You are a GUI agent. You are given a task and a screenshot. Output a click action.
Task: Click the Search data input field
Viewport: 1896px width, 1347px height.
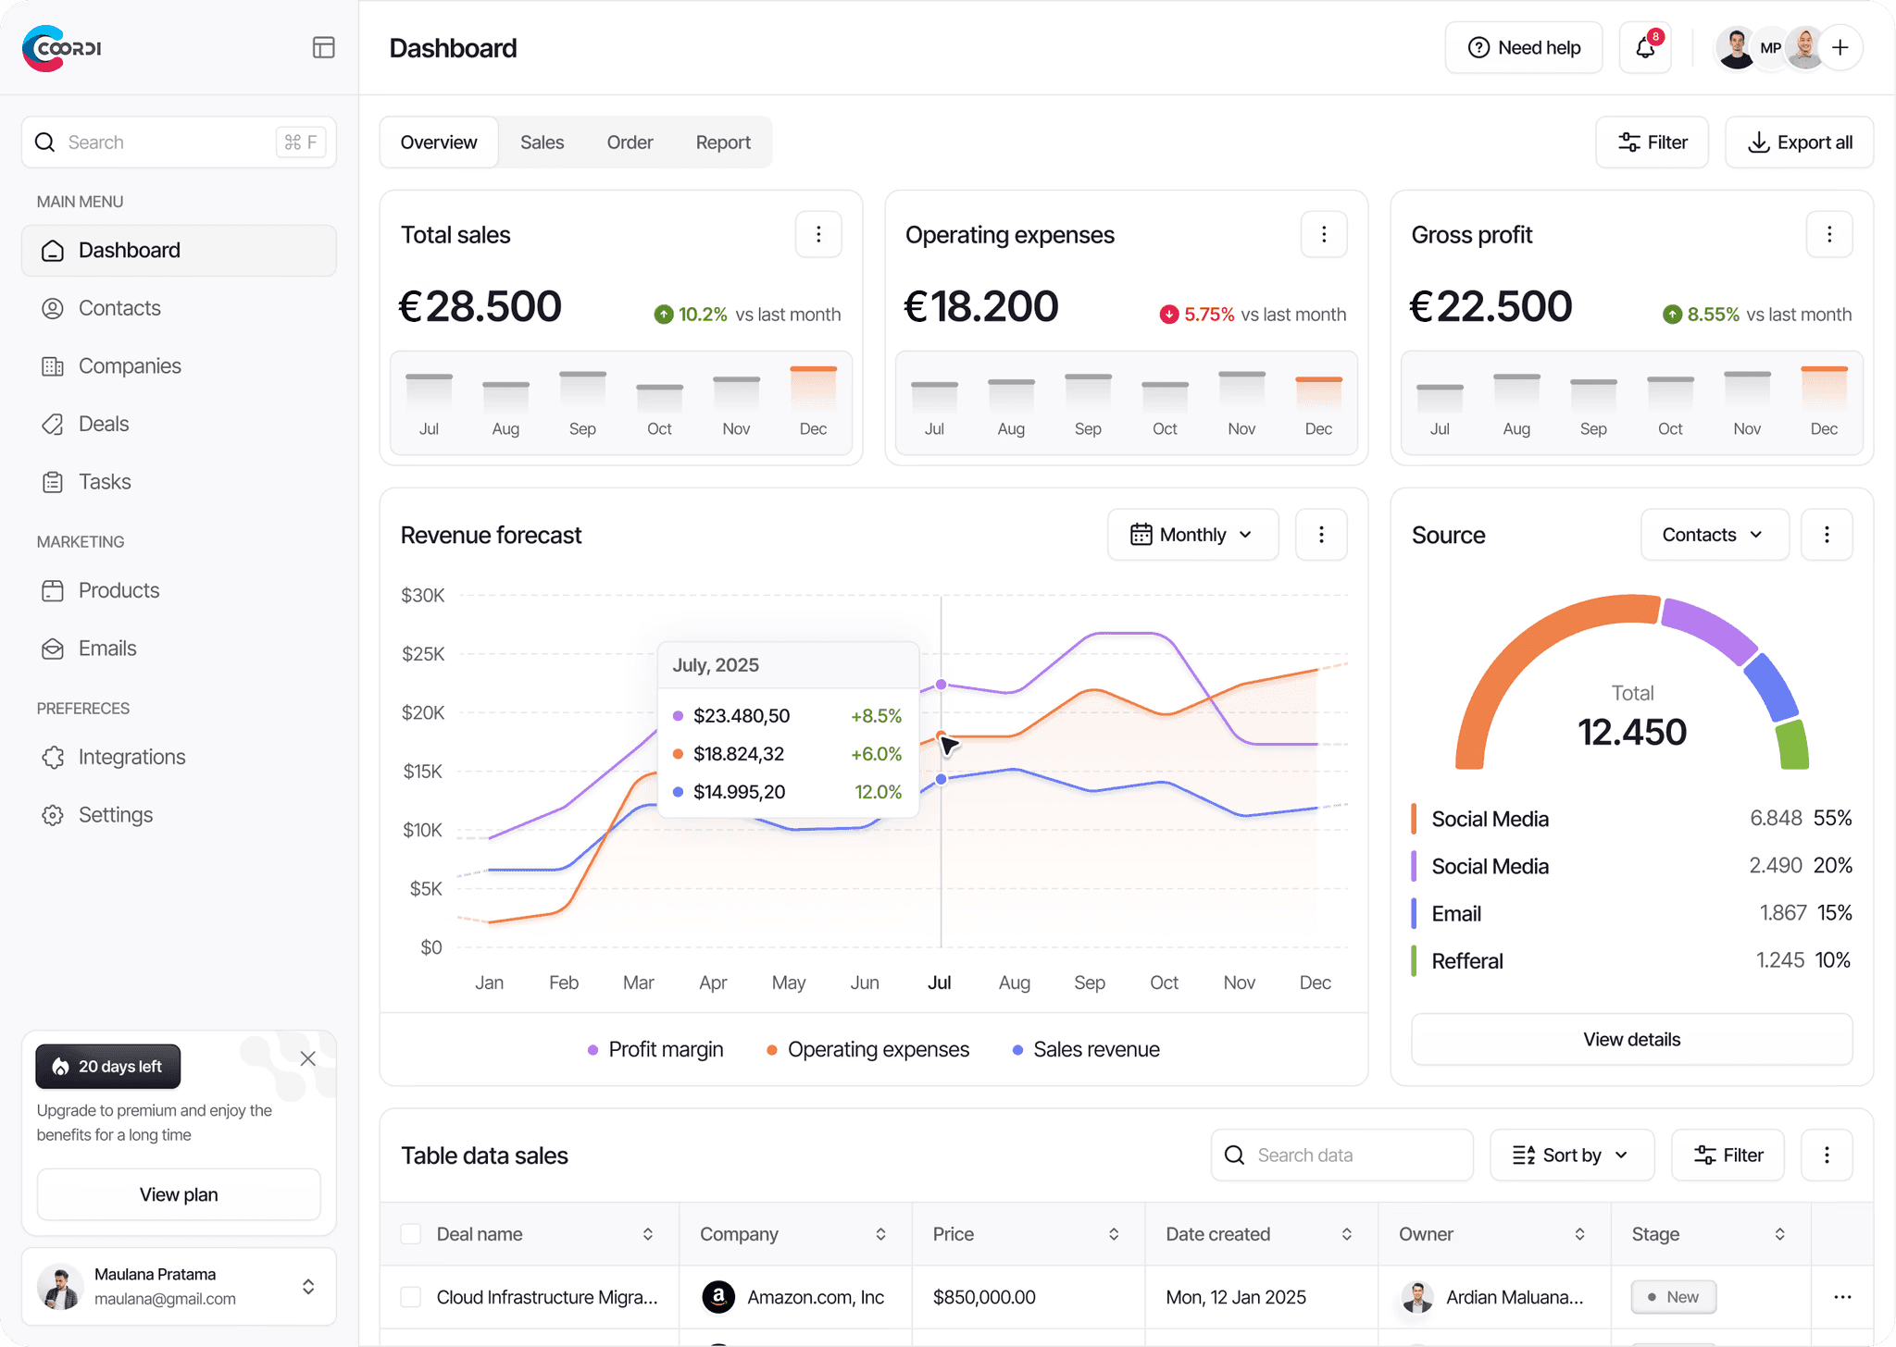pyautogui.click(x=1342, y=1155)
